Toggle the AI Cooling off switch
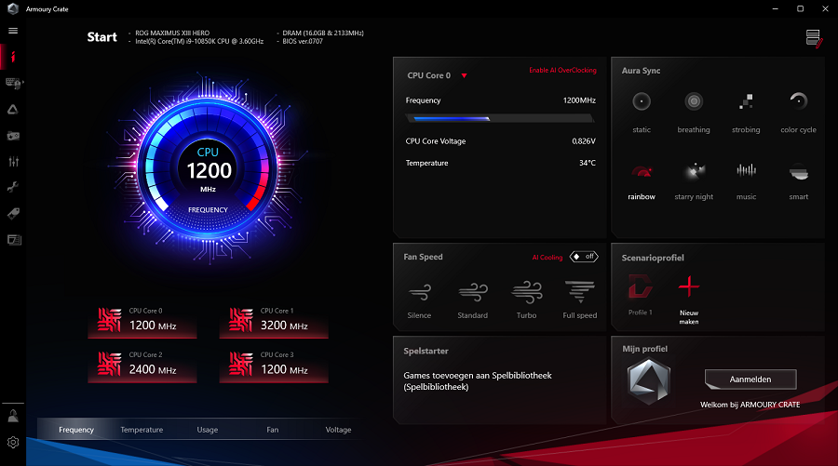The height and width of the screenshot is (466, 838). [x=584, y=257]
